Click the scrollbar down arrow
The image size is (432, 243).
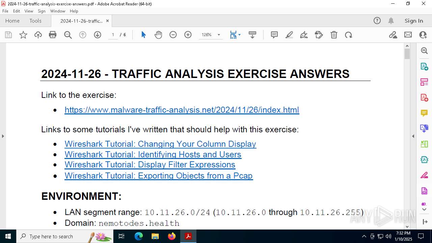point(407,226)
